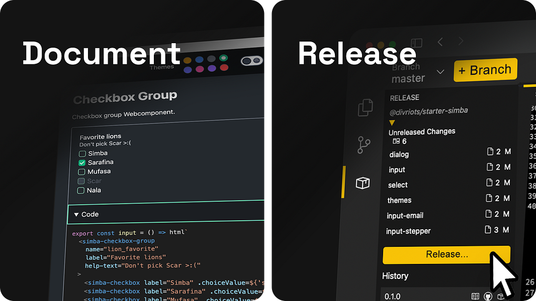This screenshot has width=536, height=301.
Task: Select the dialog component row
Action: coord(450,153)
